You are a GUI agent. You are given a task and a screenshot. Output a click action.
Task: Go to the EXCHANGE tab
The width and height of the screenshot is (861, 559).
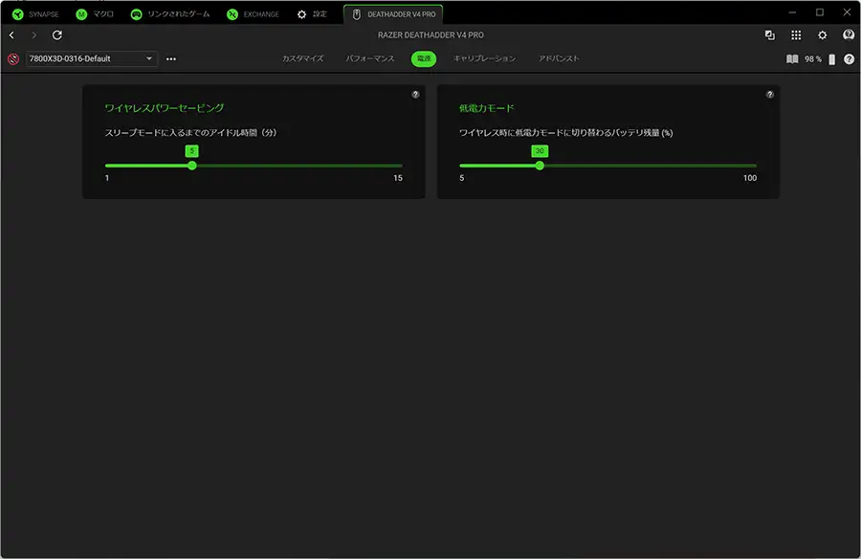pos(254,14)
